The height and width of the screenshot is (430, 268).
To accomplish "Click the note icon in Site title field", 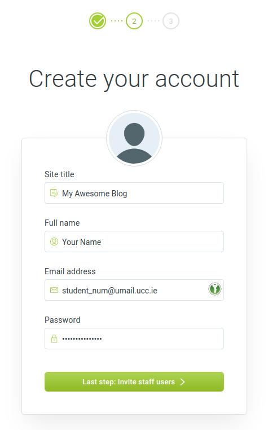I will [54, 193].
